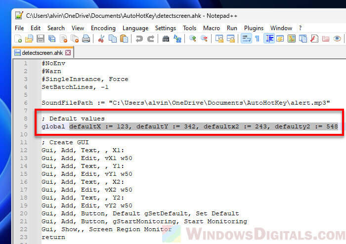
Task: Click the 'Gui, Add, Edit, vX1 w50' line
Action: pyautogui.click(x=87, y=158)
